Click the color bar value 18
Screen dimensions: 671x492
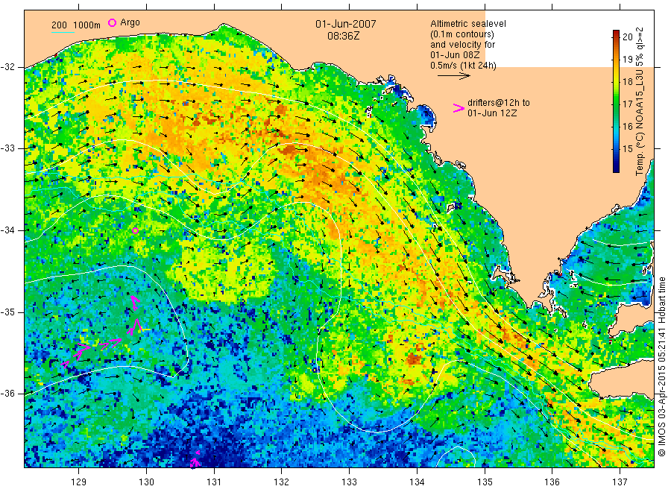[x=627, y=82]
